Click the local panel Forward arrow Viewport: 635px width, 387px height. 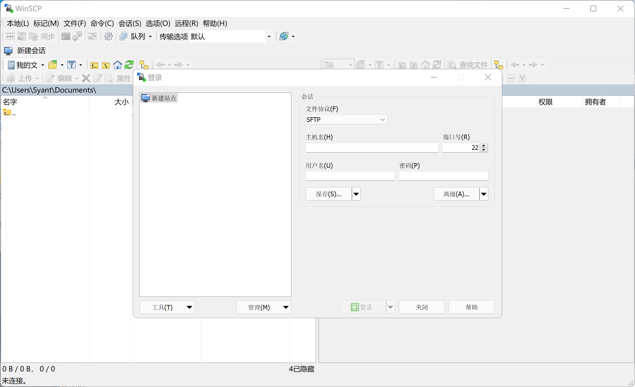[179, 65]
